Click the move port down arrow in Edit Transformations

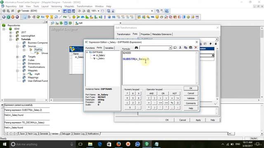216,44
